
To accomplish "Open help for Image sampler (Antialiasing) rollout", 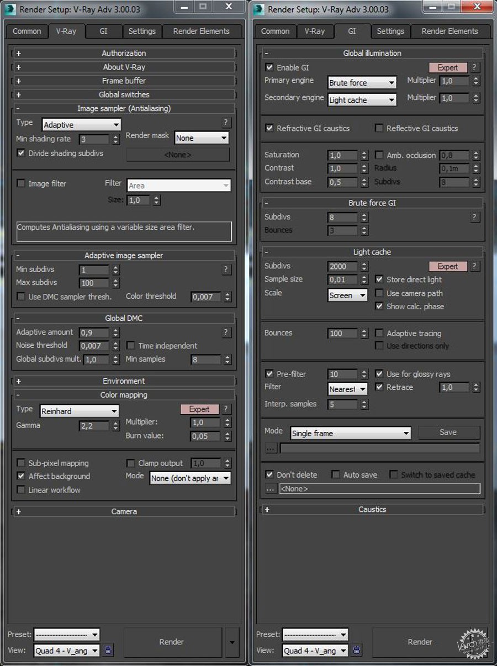I will click(x=226, y=122).
